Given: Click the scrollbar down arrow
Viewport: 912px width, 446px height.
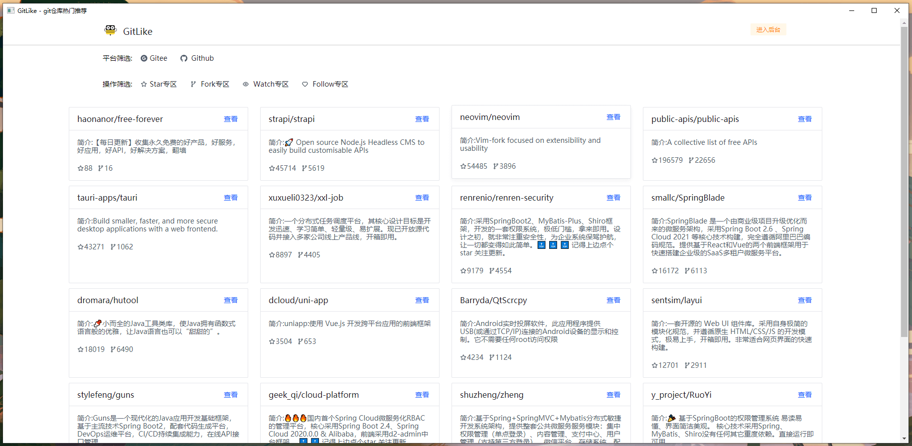Looking at the screenshot, I should (904, 439).
